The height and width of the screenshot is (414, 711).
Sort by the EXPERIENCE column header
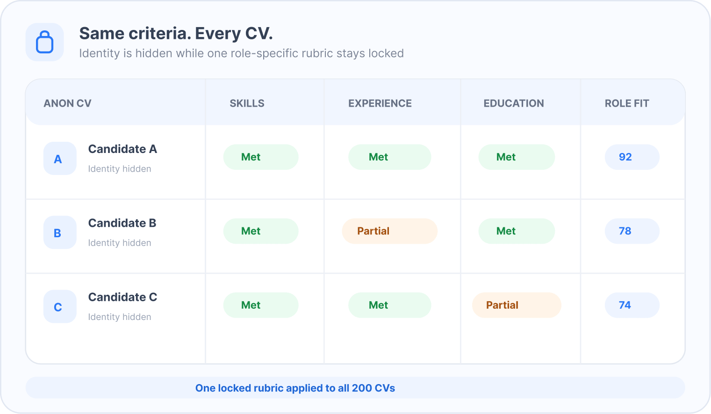click(x=380, y=103)
